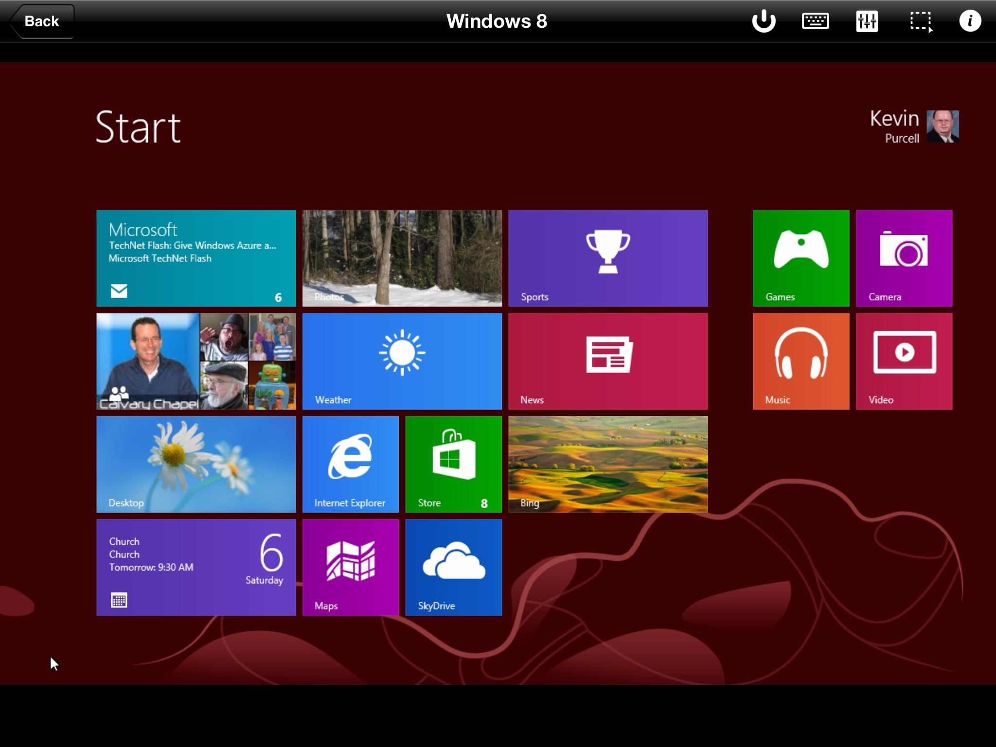This screenshot has width=996, height=747.
Task: Open the info icon
Action: pos(970,21)
